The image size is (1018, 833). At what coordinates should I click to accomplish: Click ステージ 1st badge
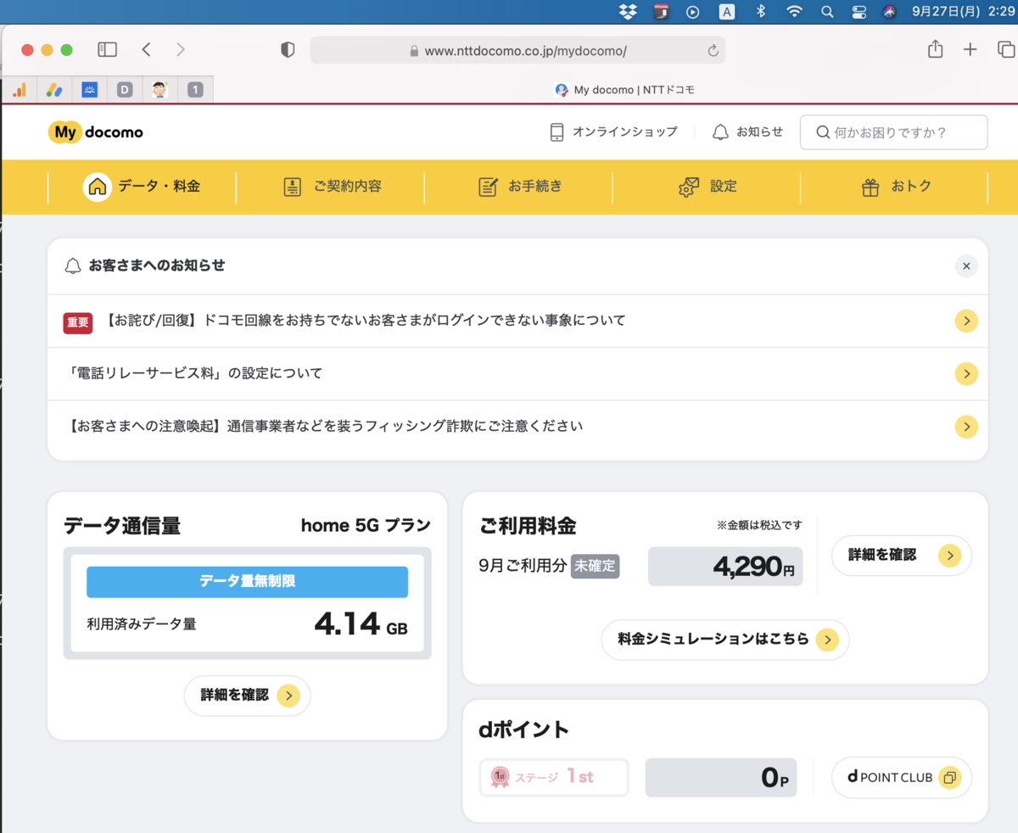(554, 777)
